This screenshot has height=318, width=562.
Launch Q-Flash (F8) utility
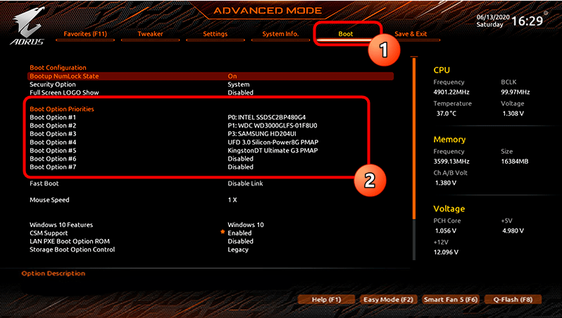(513, 300)
